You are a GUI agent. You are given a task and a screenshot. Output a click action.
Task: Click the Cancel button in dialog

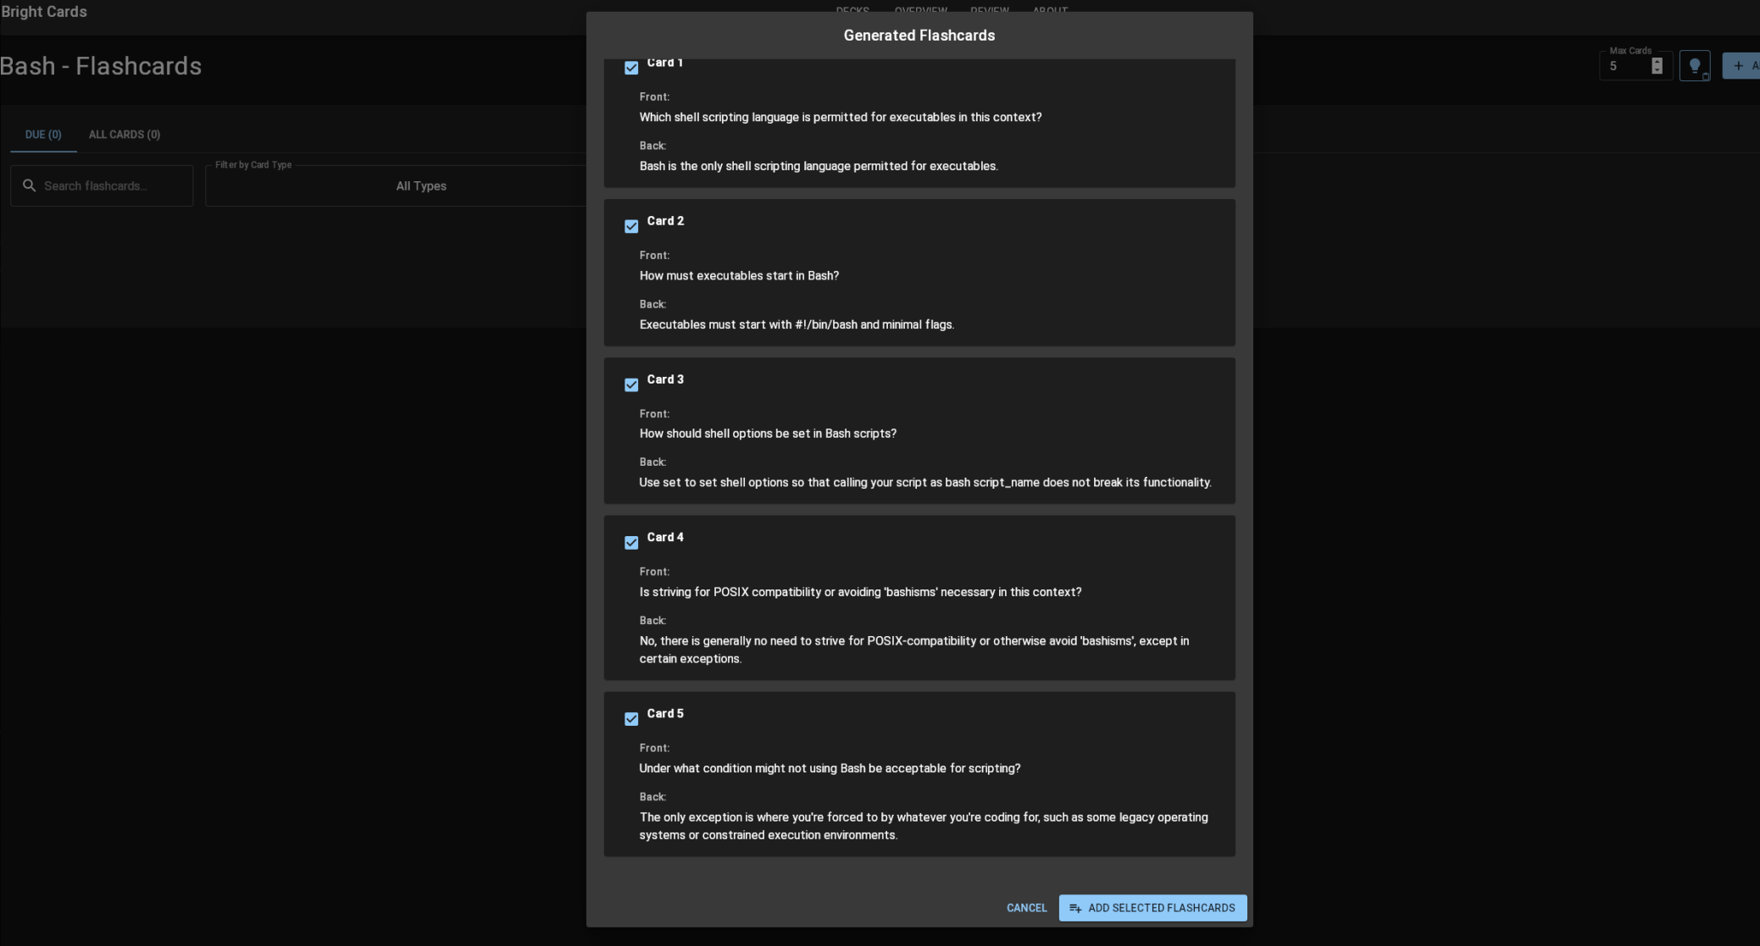click(1026, 908)
